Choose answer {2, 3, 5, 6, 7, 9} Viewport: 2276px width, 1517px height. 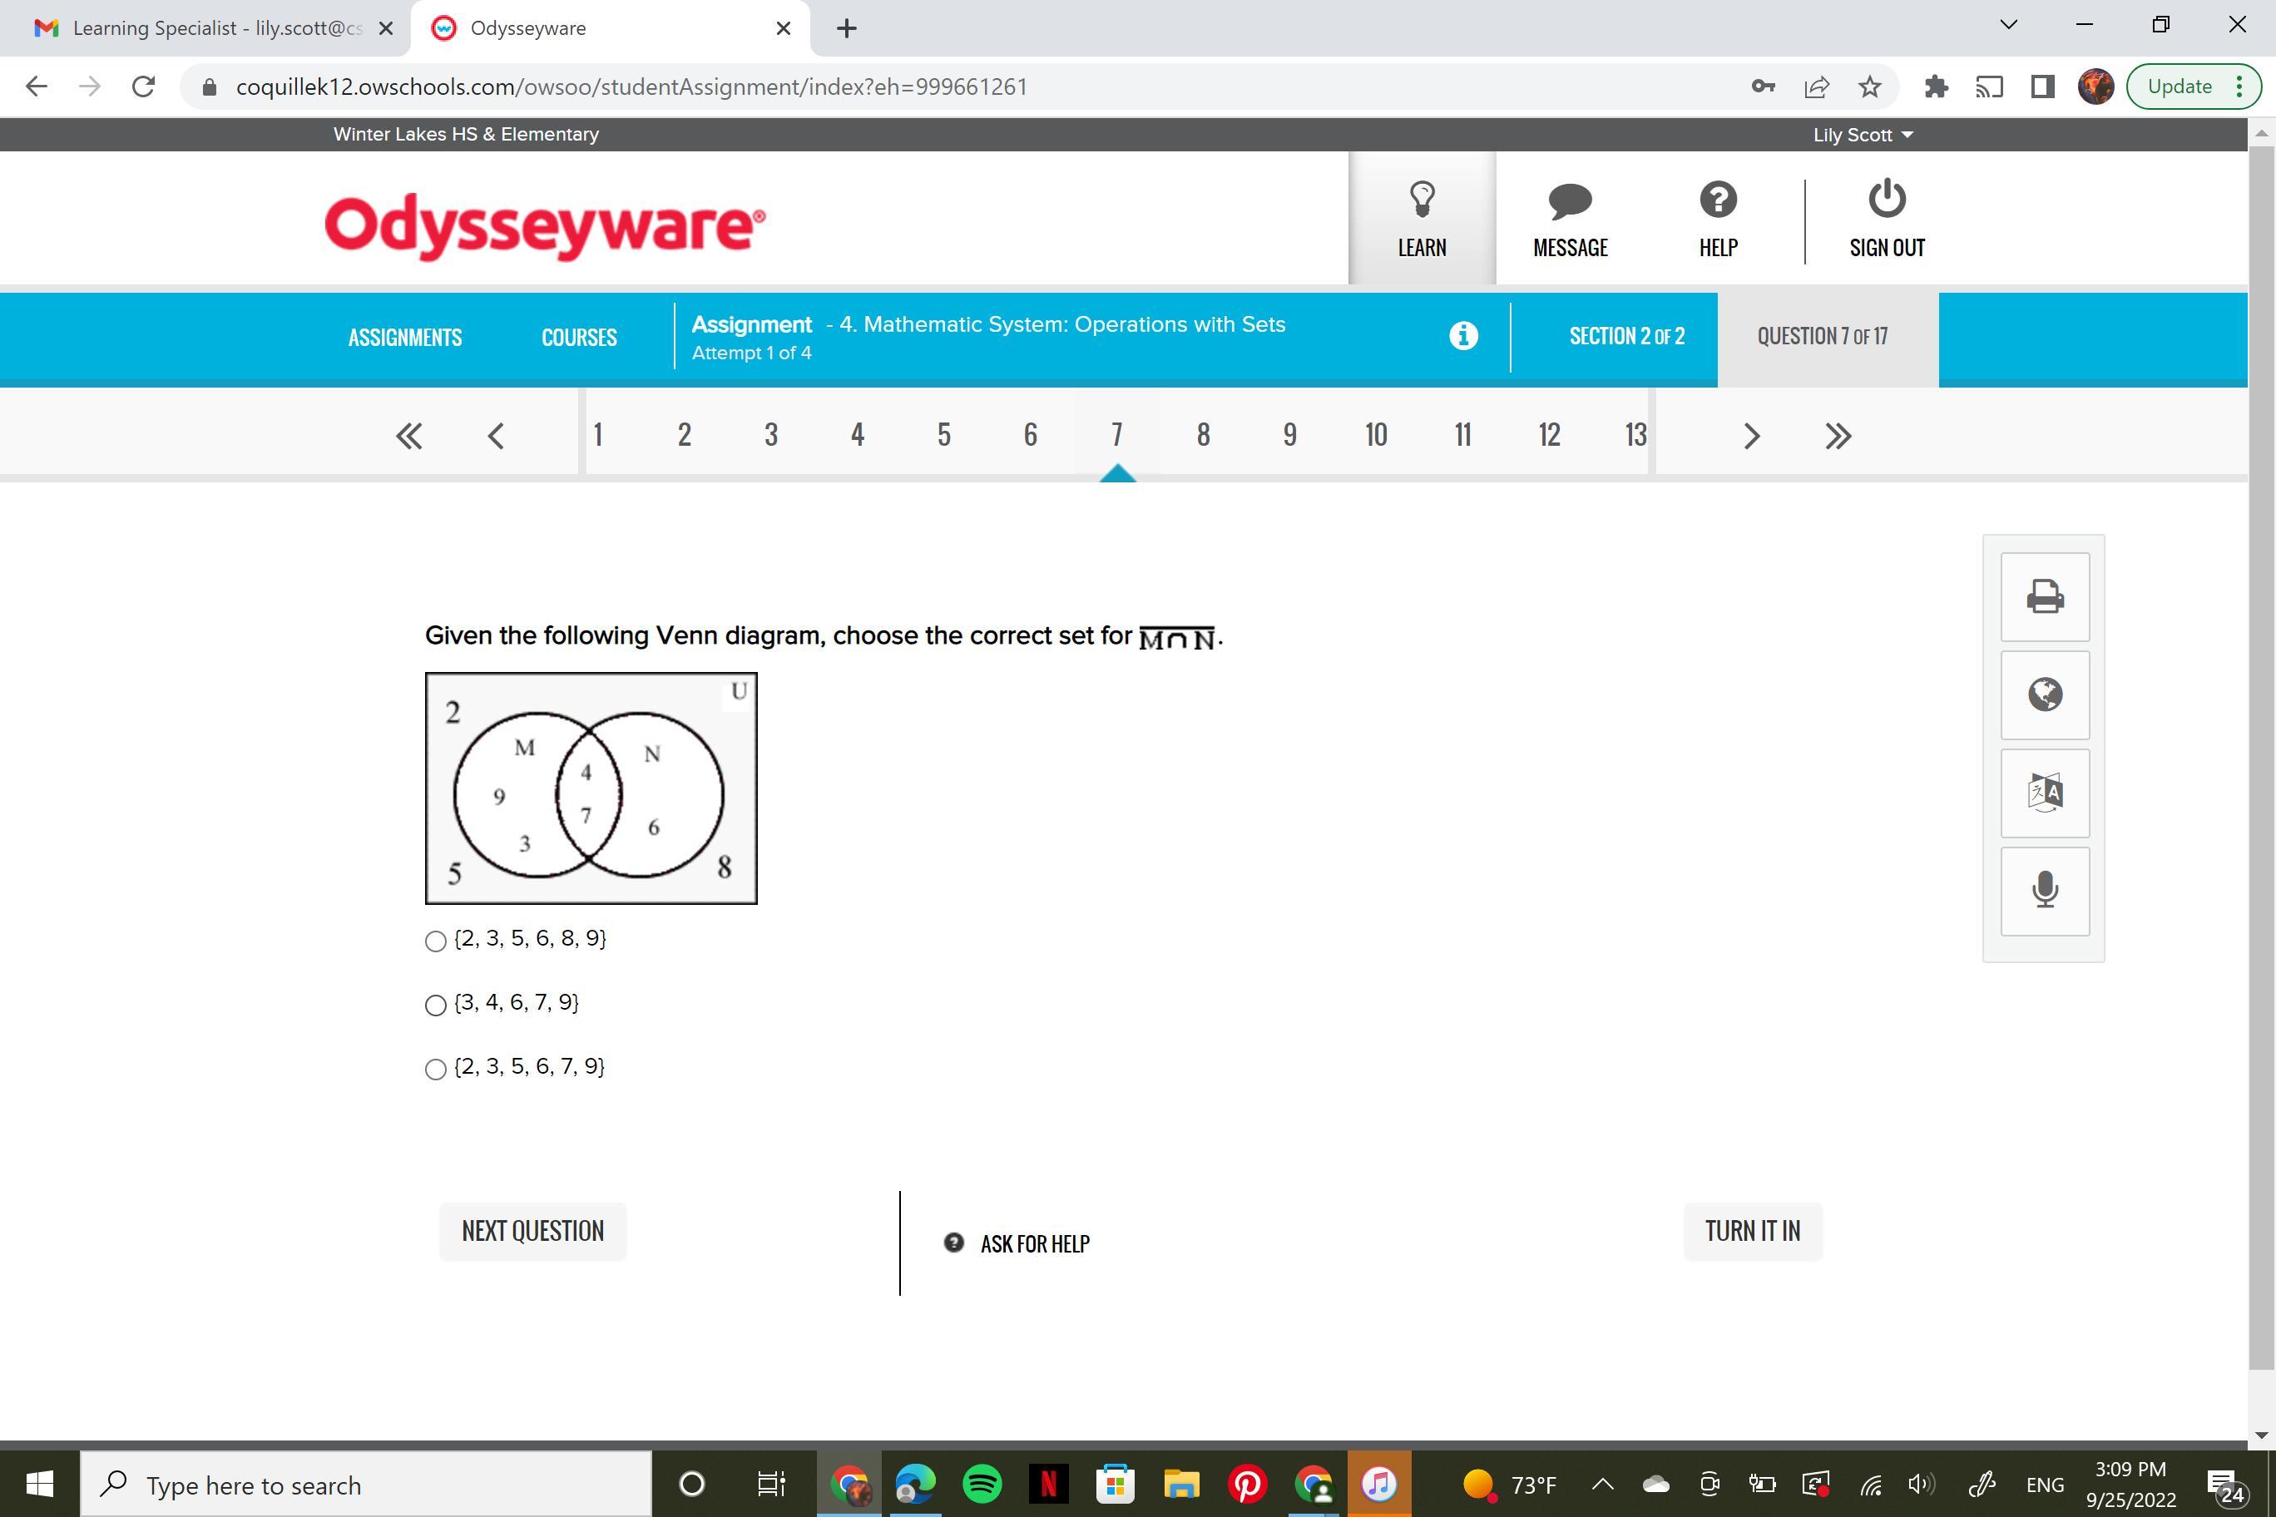(435, 1069)
